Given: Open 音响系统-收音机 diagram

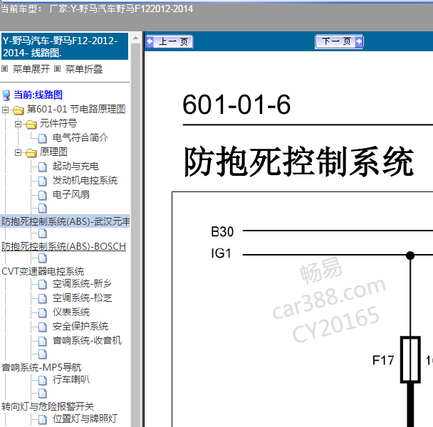Looking at the screenshot, I should pyautogui.click(x=87, y=341).
